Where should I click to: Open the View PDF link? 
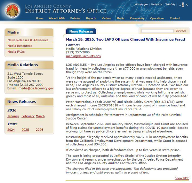[x=182, y=178]
